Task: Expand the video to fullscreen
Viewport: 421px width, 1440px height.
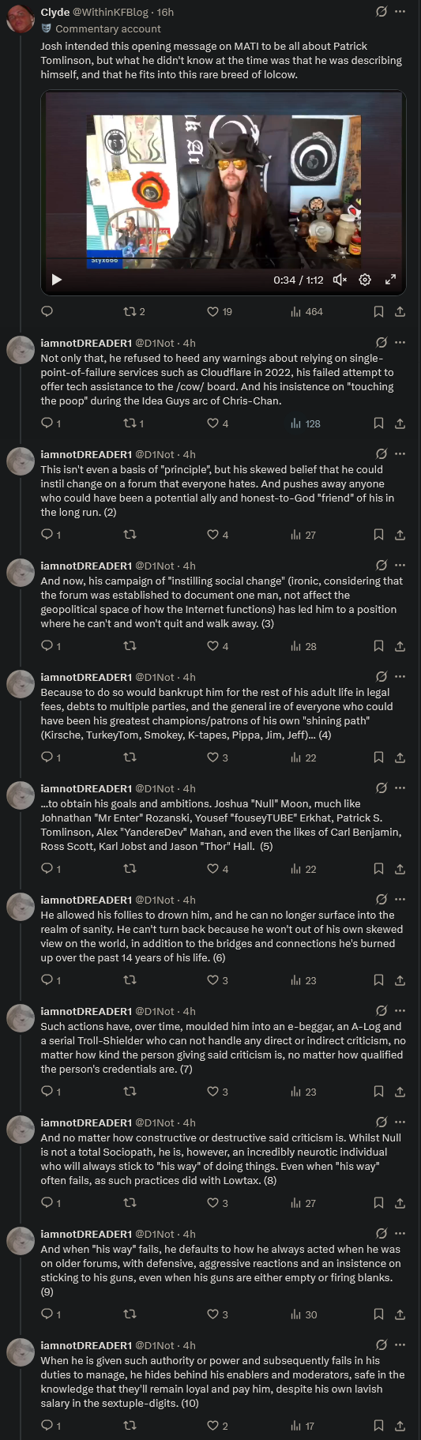Action: pos(390,280)
